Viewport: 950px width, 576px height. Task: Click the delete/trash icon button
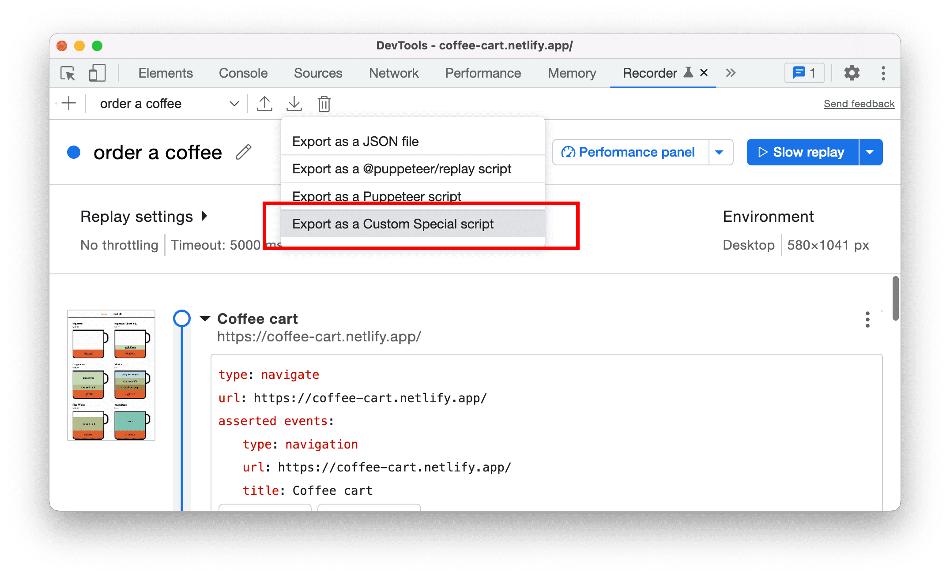tap(324, 103)
